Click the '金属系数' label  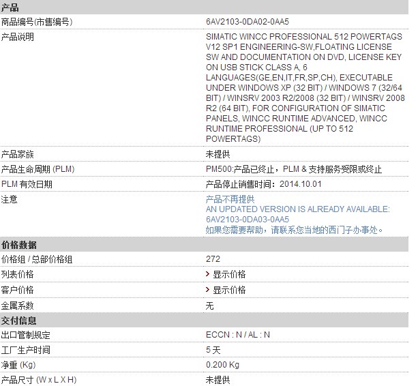(x=18, y=306)
